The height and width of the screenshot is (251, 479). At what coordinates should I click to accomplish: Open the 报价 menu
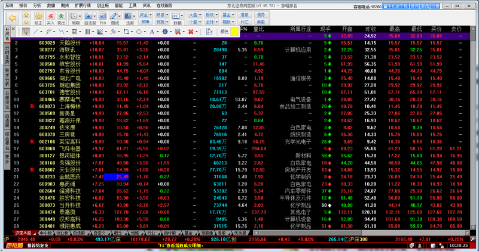23,5
